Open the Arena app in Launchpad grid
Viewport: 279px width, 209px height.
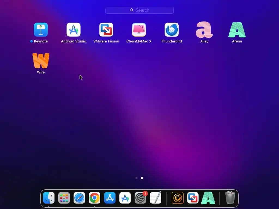coord(237,30)
